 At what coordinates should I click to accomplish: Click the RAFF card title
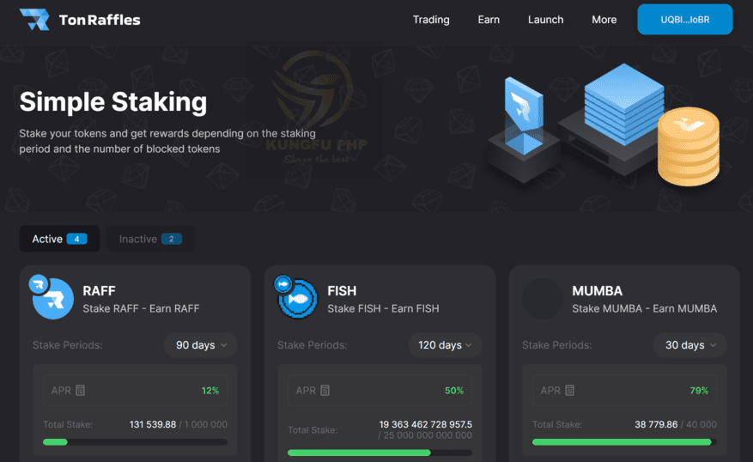click(99, 291)
